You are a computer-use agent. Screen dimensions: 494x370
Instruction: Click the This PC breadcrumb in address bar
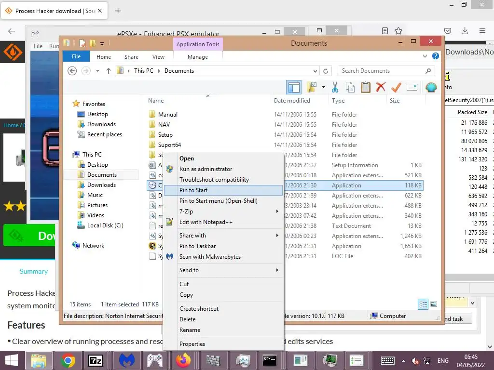point(143,71)
